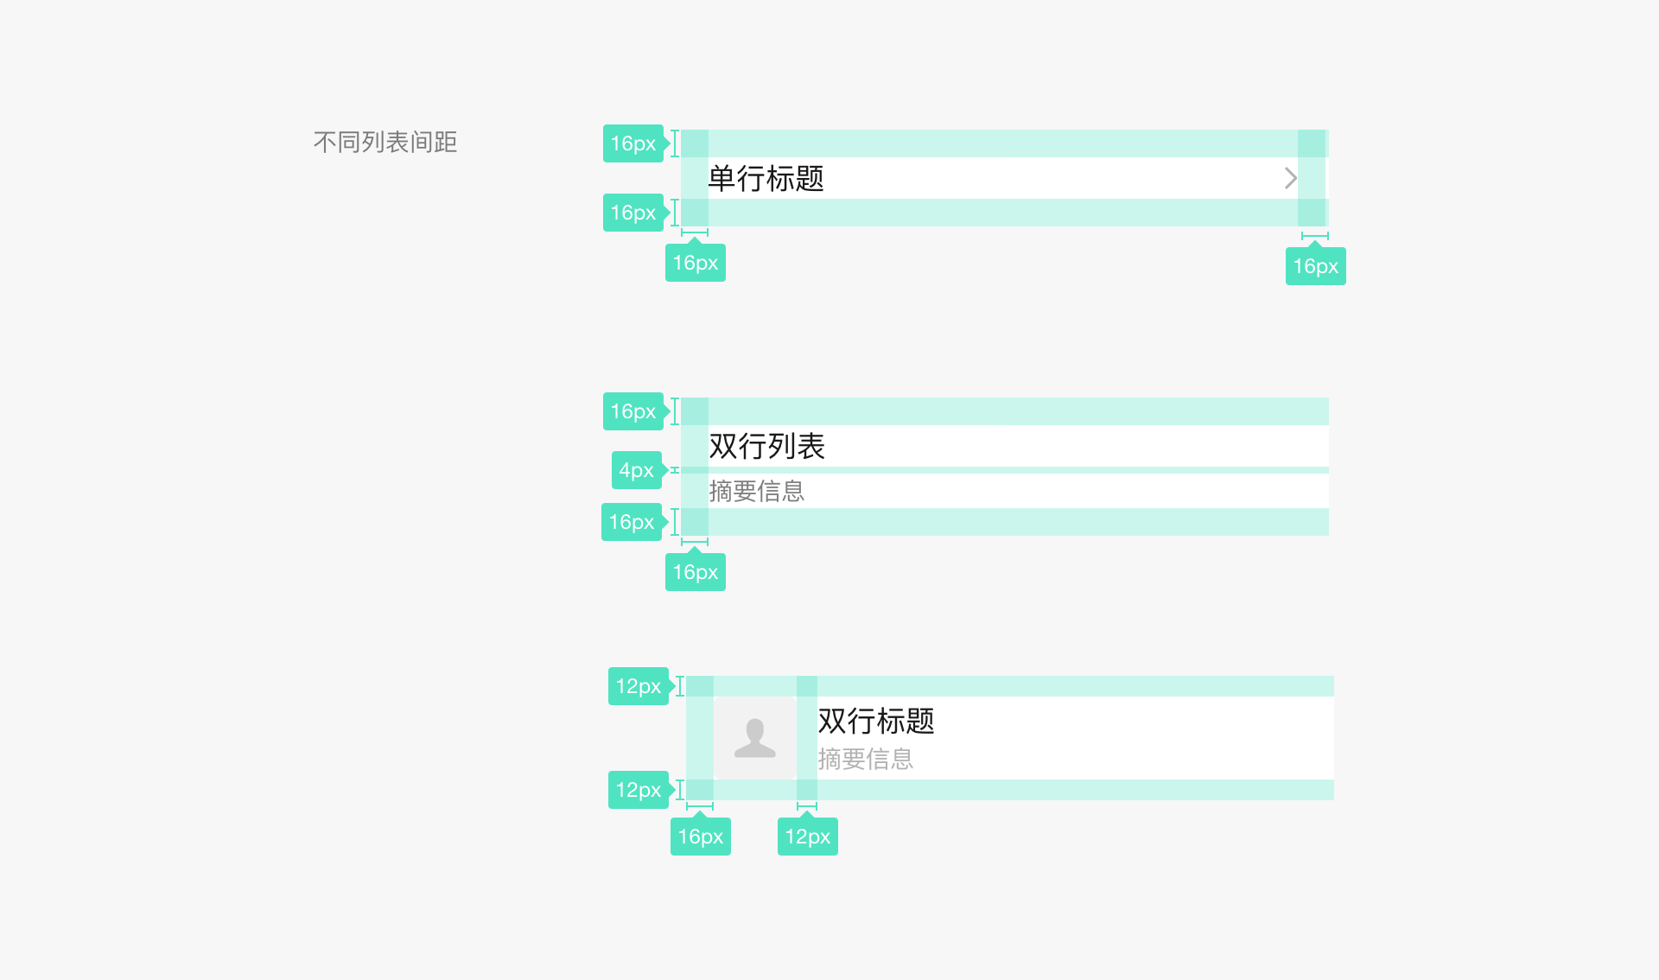Select the 单行标题 list item text

[x=766, y=179]
